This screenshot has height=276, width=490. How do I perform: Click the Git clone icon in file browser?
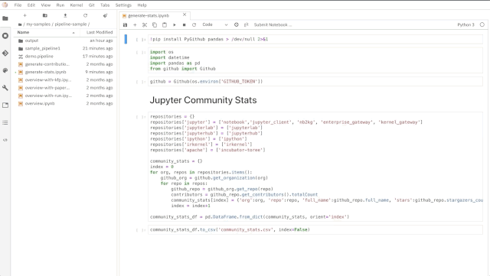105,15
